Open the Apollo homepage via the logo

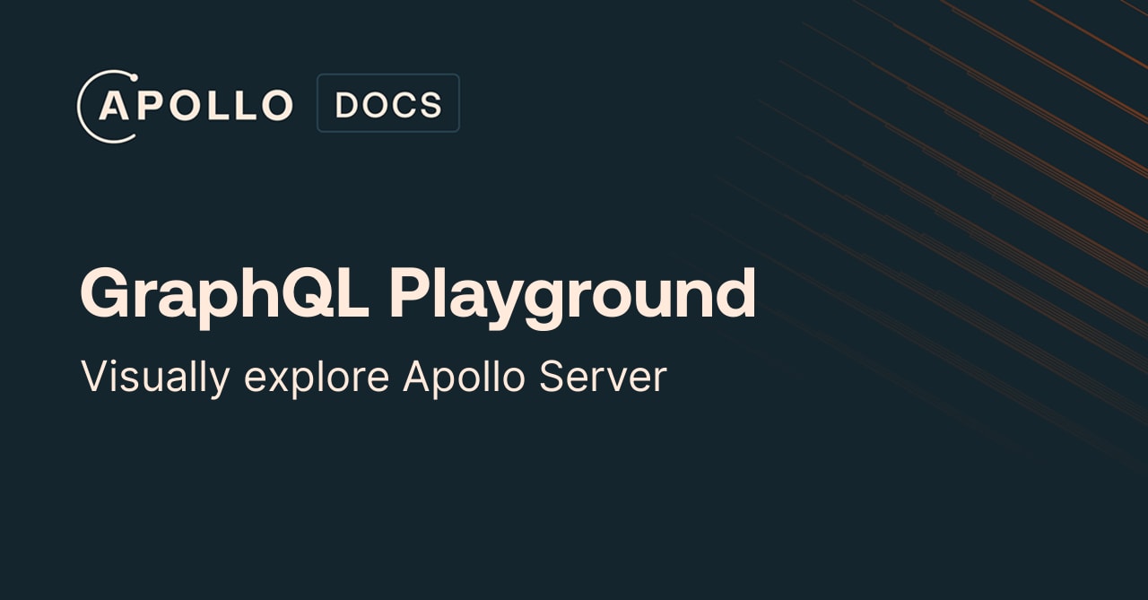(x=186, y=103)
